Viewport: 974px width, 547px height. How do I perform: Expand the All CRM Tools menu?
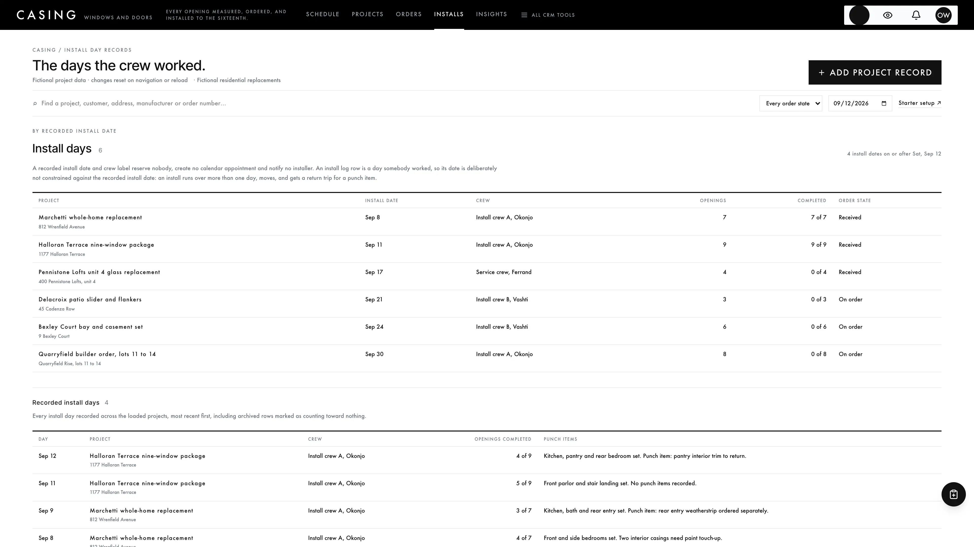click(548, 15)
